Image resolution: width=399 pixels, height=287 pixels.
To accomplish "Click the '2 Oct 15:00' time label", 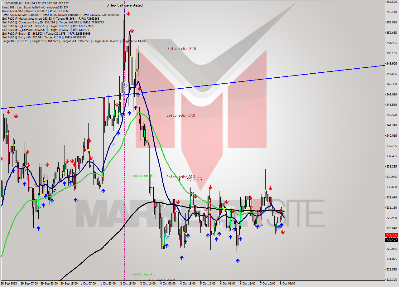I will (128, 284).
